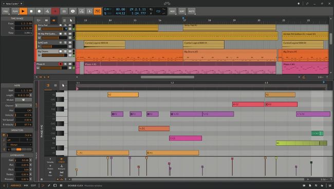The image size is (334, 189).
Task: Click the Mute M button in Note panel
Action: pyautogui.click(x=24, y=100)
